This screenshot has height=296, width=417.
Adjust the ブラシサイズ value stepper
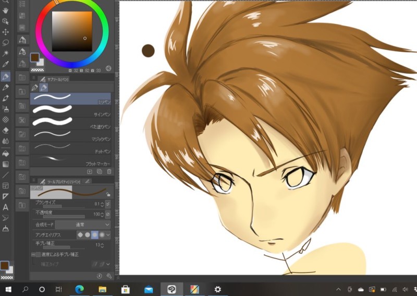(x=102, y=204)
